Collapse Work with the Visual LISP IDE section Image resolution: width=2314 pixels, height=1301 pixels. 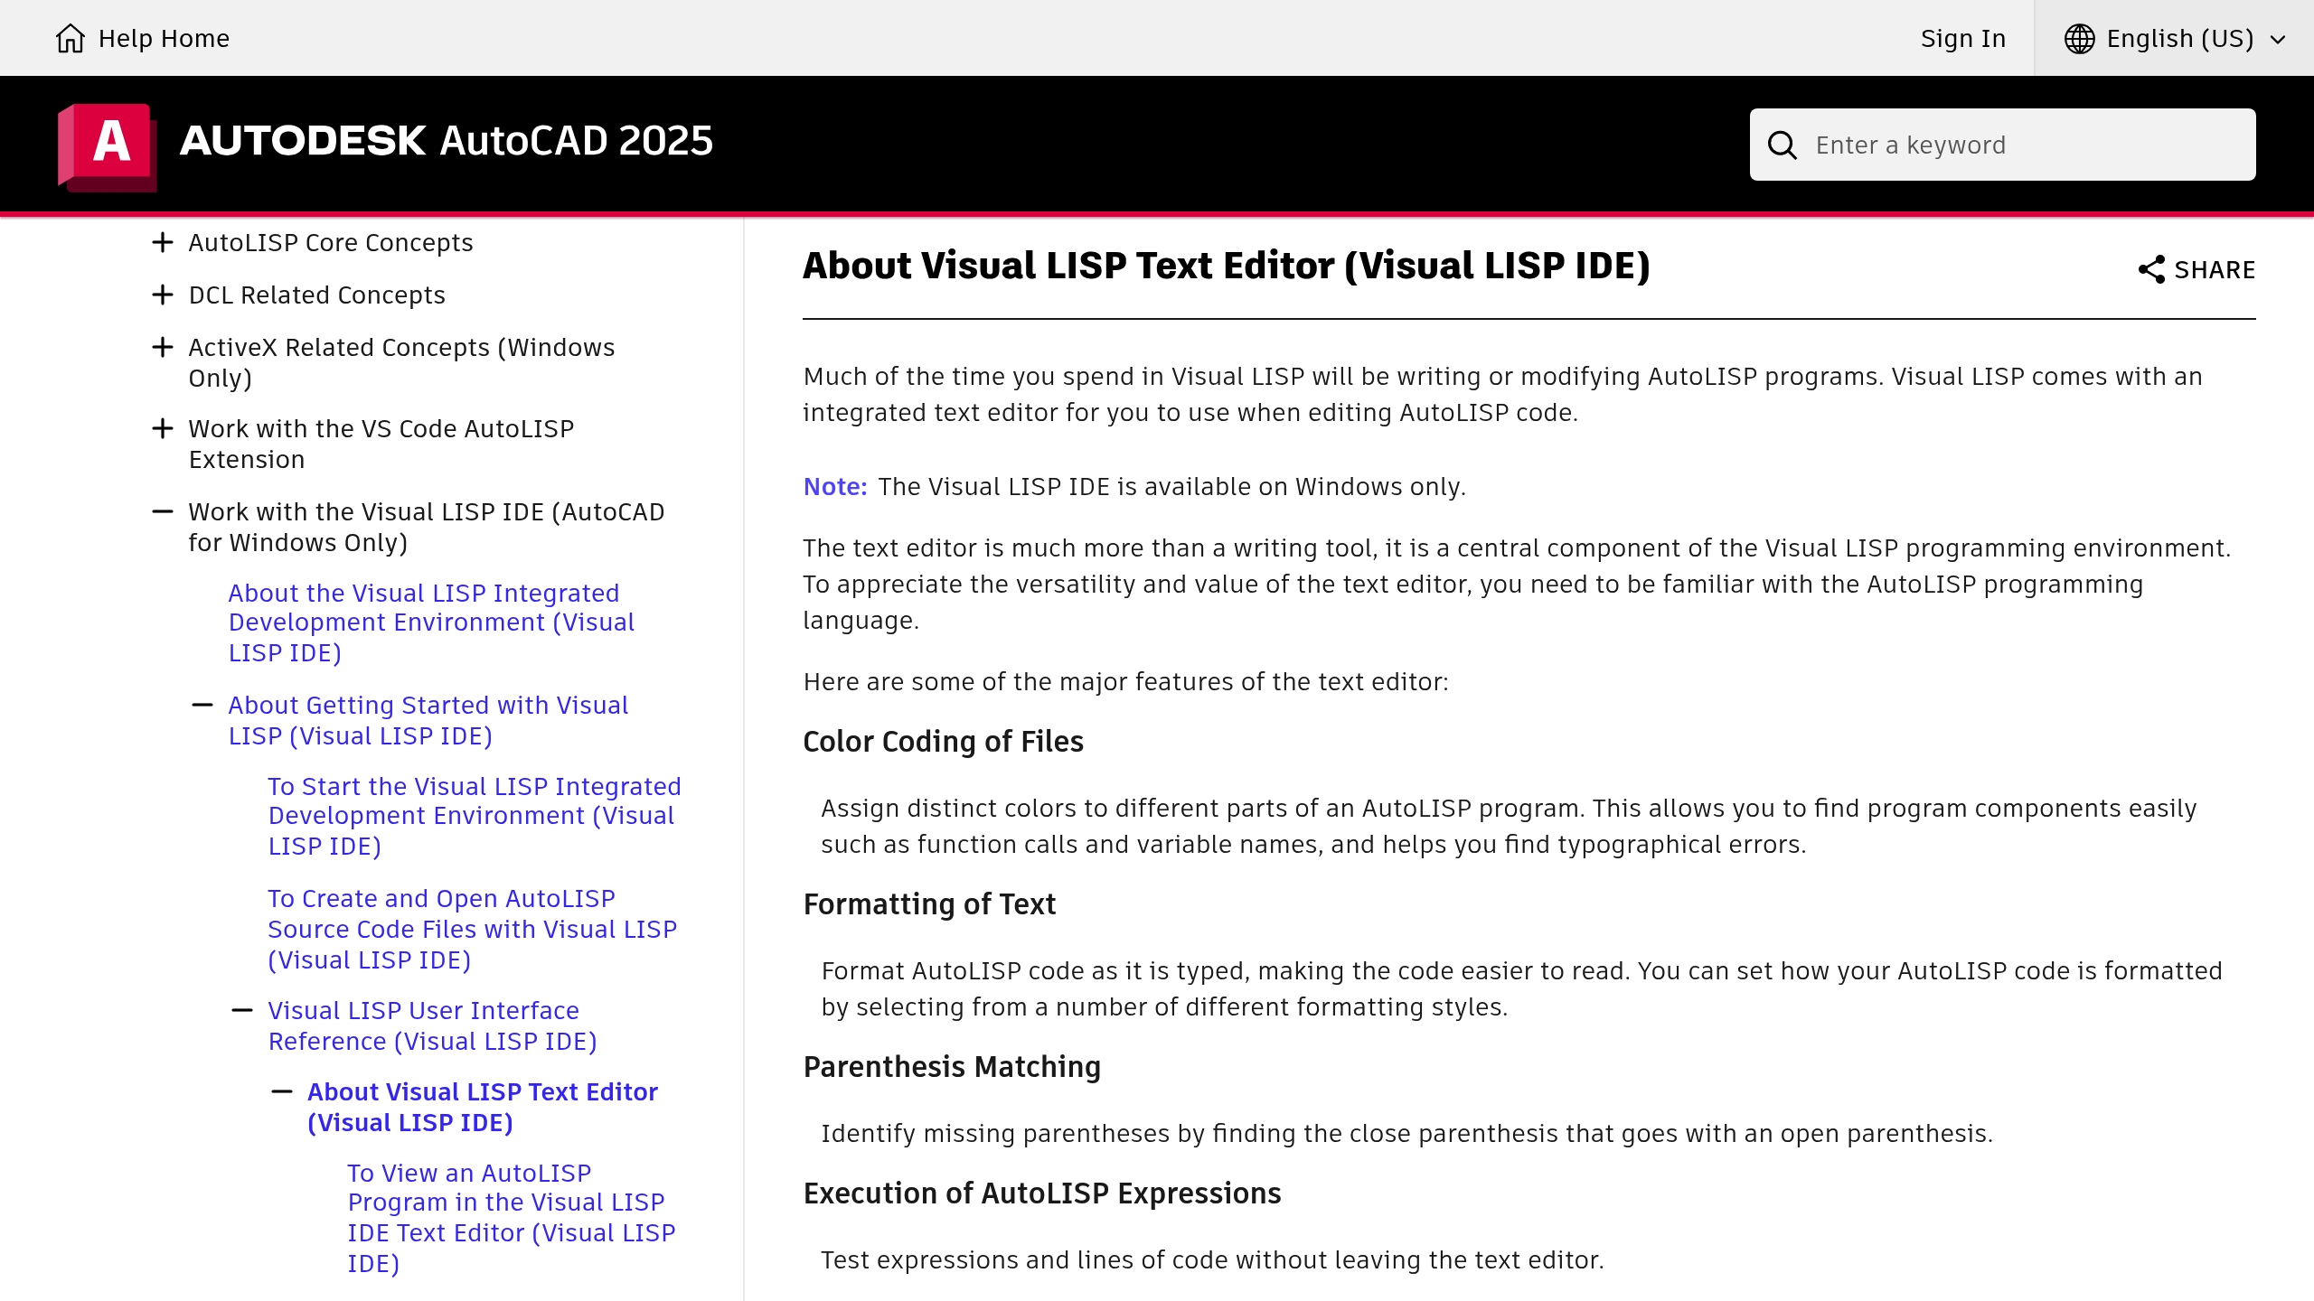coord(163,510)
